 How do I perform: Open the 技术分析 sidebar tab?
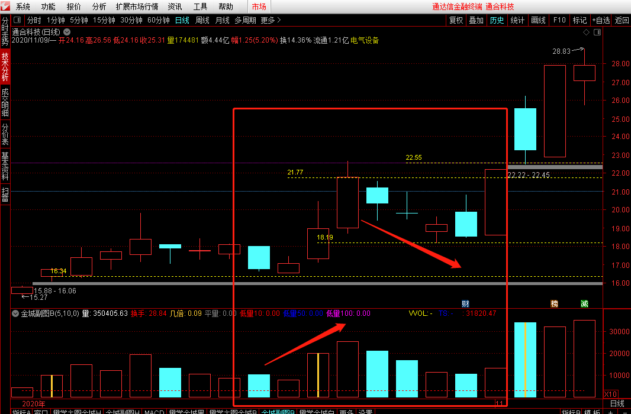click(5, 67)
